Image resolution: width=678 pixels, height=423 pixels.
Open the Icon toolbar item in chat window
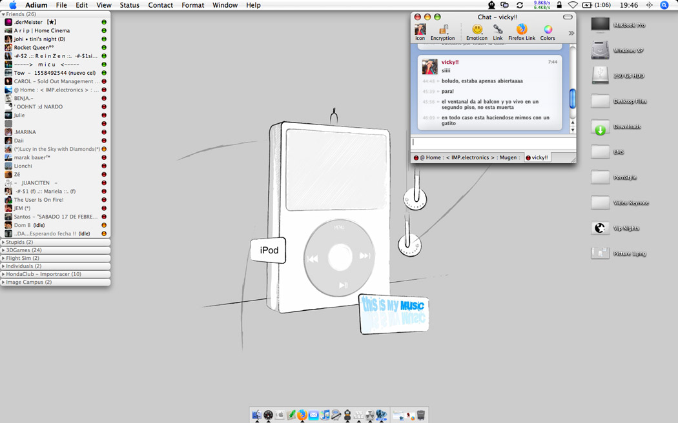pyautogui.click(x=420, y=32)
